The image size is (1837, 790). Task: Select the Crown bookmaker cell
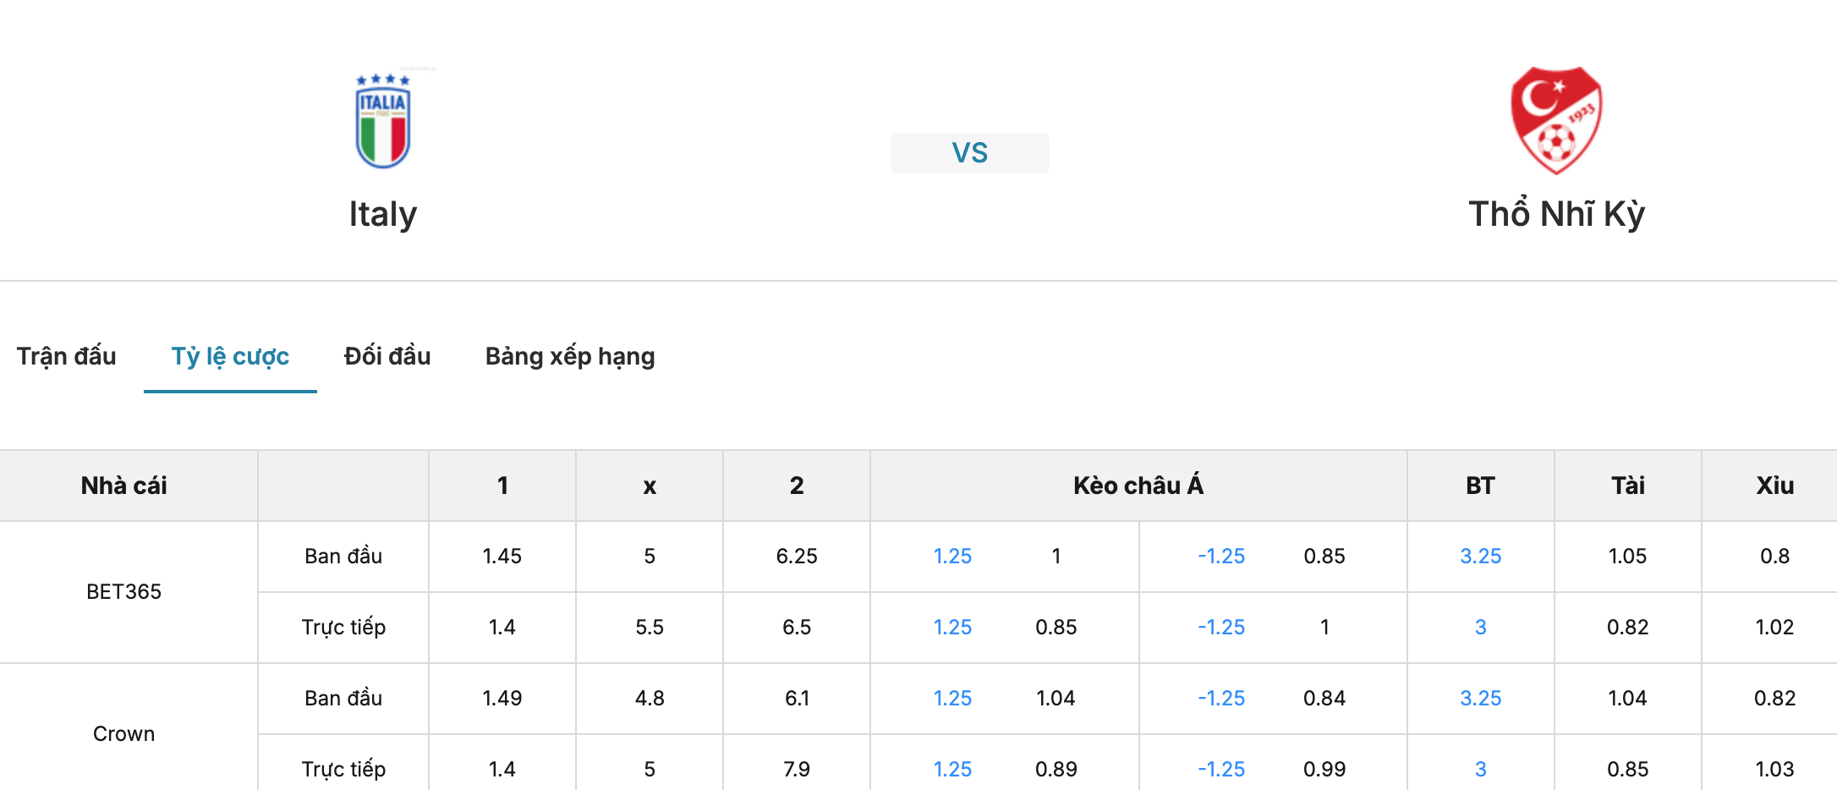[x=124, y=733]
